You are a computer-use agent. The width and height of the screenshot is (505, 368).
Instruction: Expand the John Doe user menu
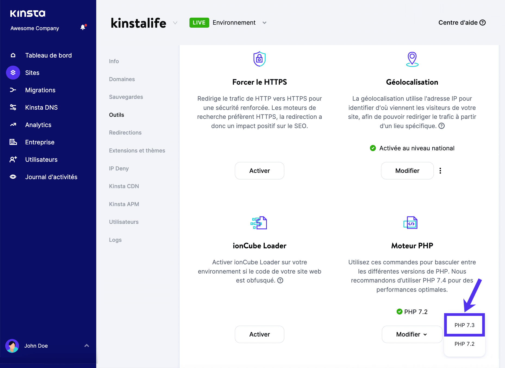click(x=86, y=346)
